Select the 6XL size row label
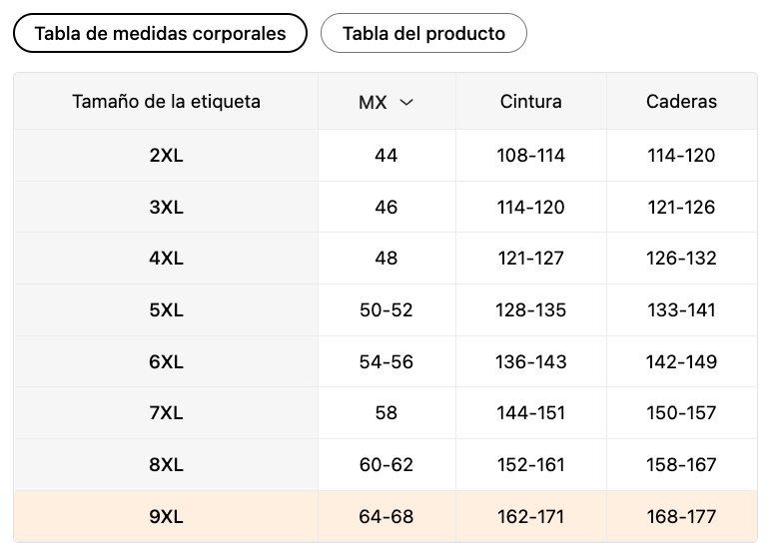This screenshot has height=555, width=773. coord(166,361)
